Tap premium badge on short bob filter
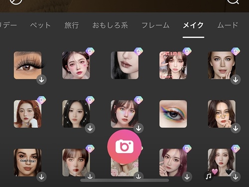Screen dimensions: 249x187 (x=138, y=100)
